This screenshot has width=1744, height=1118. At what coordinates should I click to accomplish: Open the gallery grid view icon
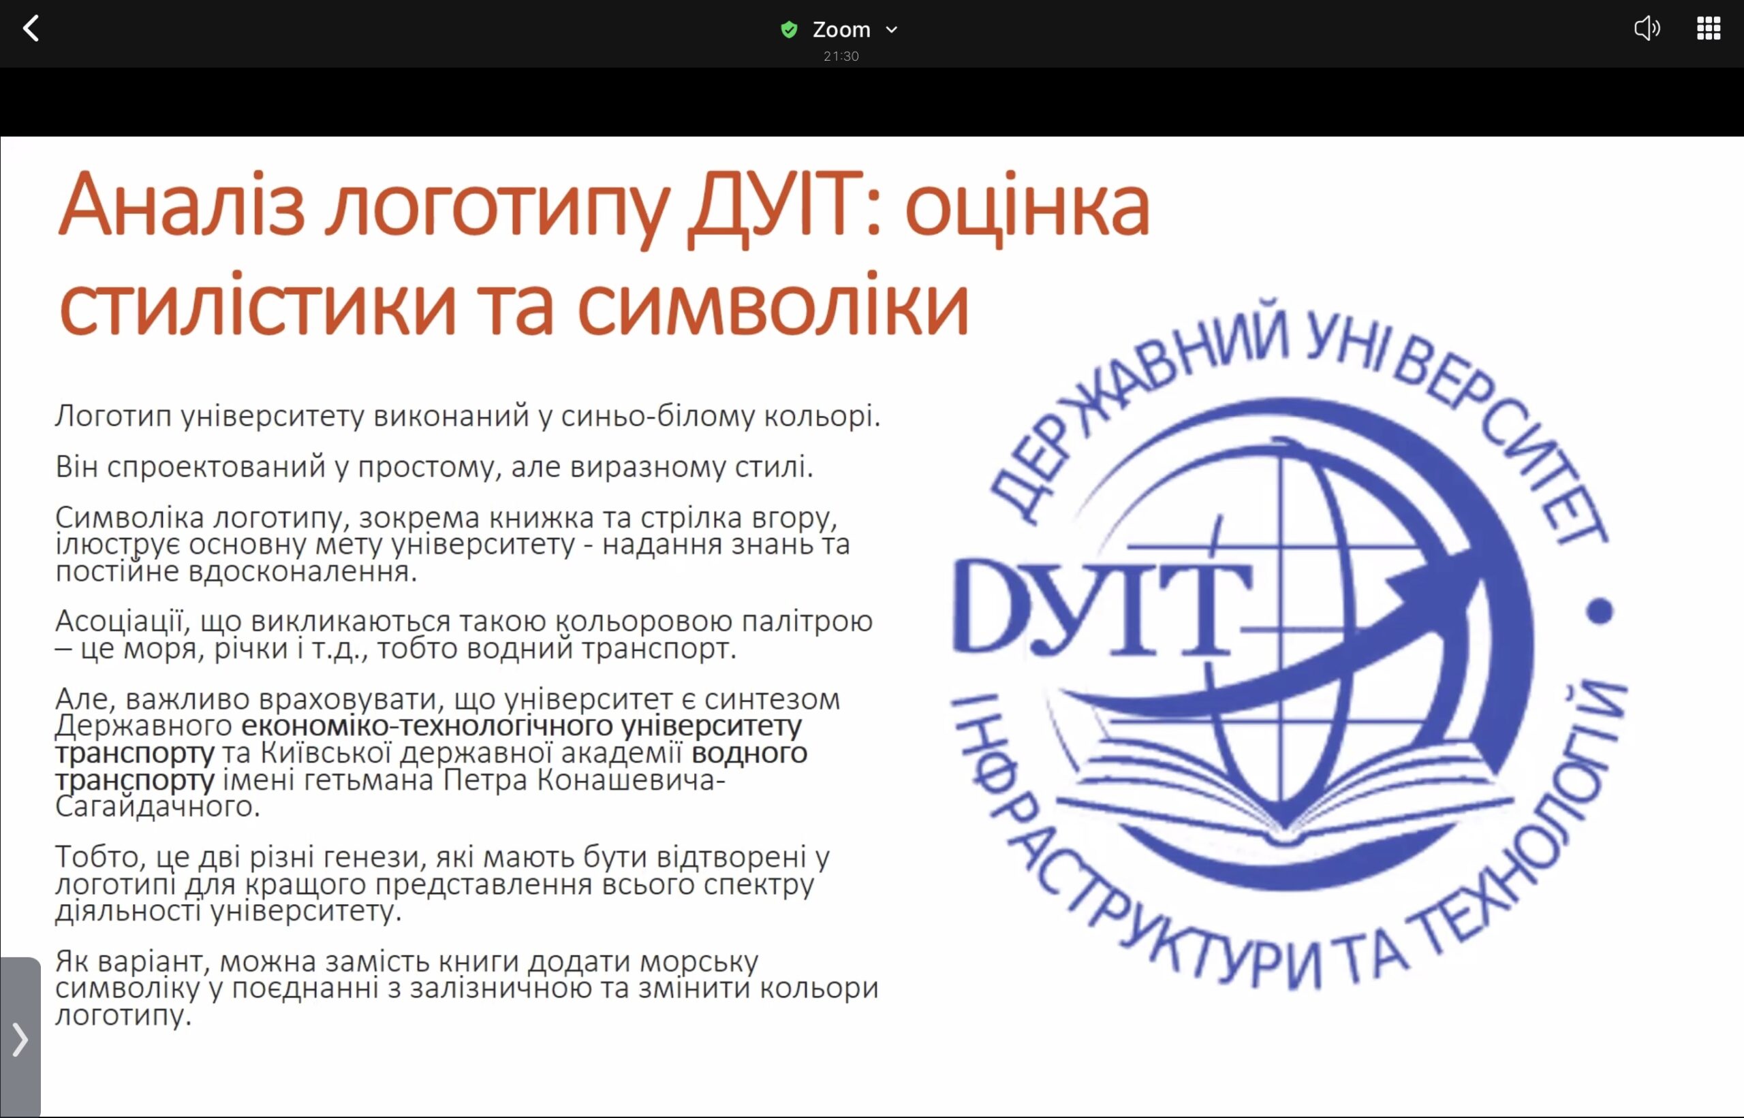coord(1708,29)
